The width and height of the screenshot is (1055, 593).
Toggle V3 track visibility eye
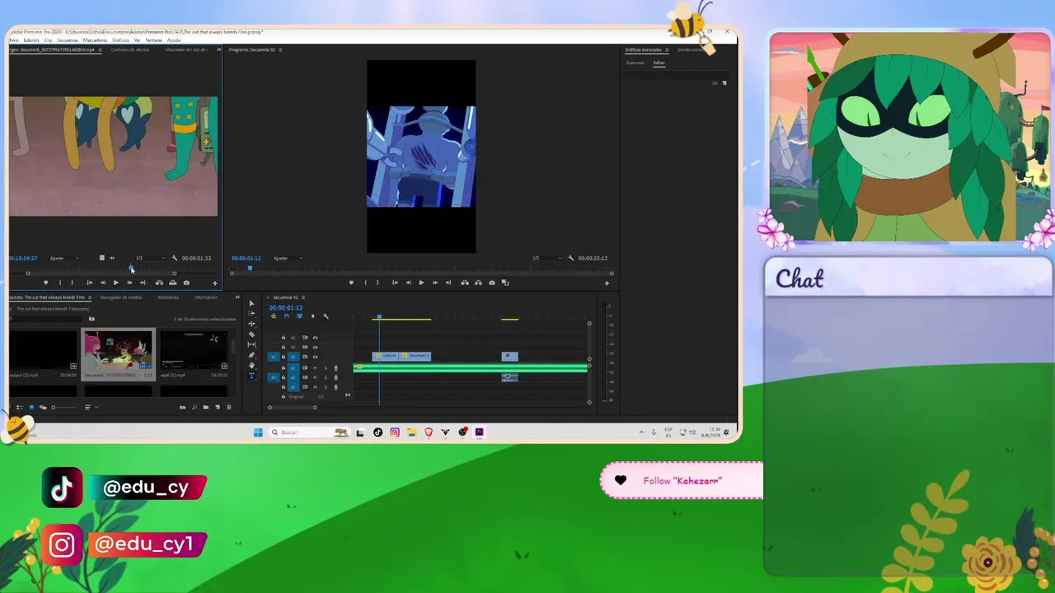tap(315, 338)
